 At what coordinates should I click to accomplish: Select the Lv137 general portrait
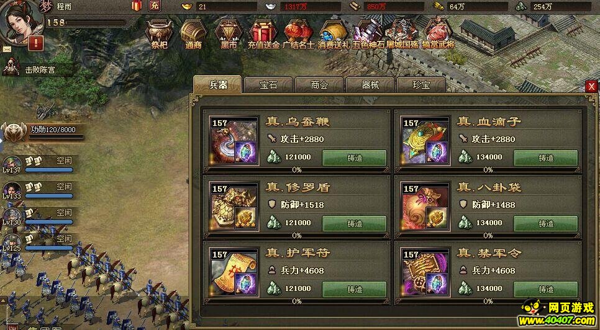click(x=12, y=164)
